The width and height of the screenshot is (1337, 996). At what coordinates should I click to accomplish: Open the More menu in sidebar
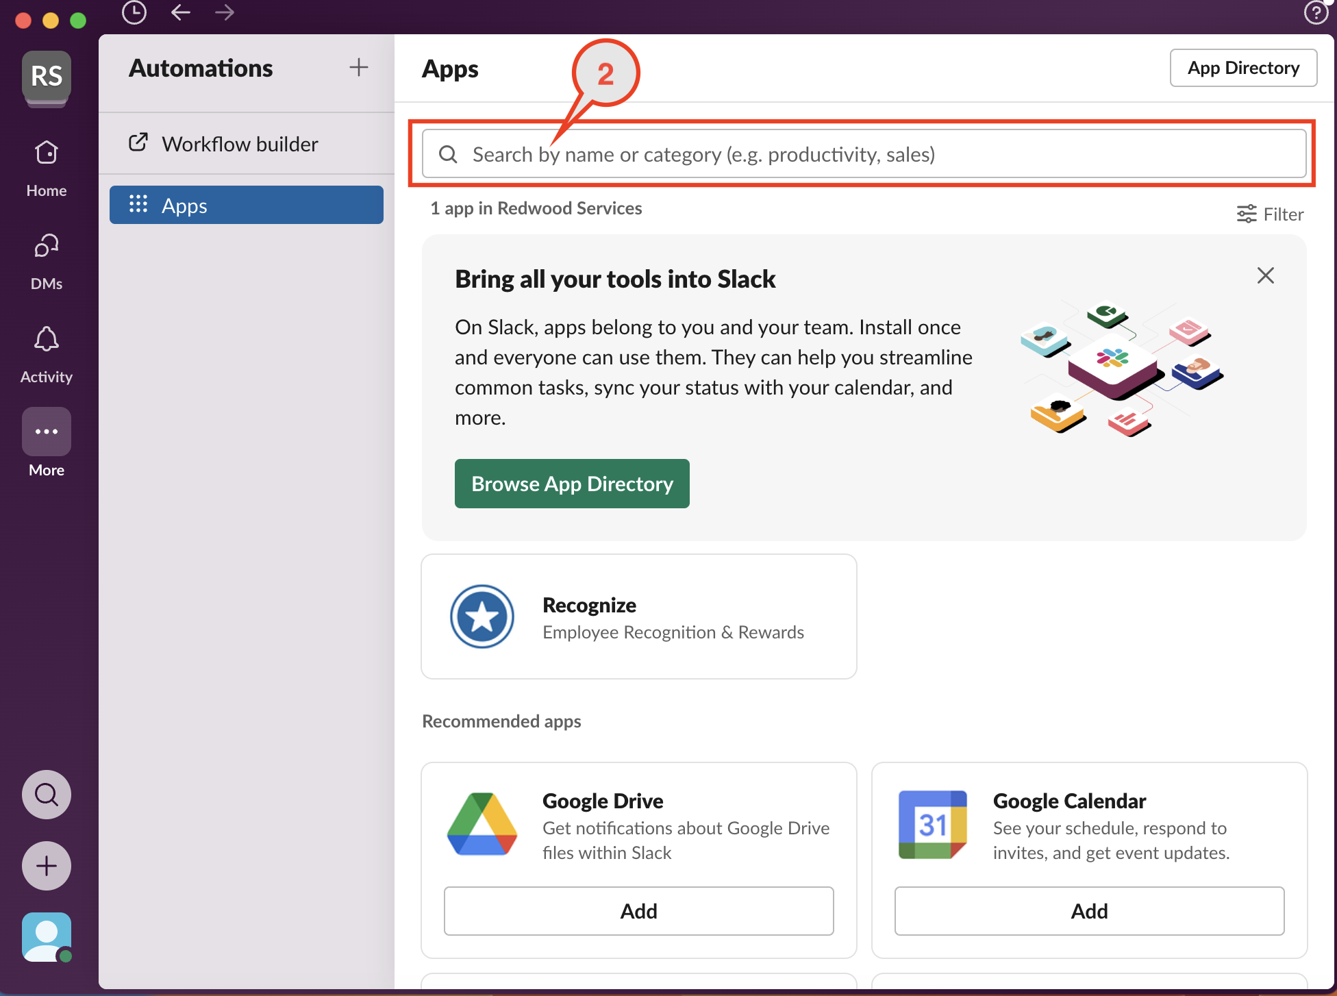[x=47, y=443]
